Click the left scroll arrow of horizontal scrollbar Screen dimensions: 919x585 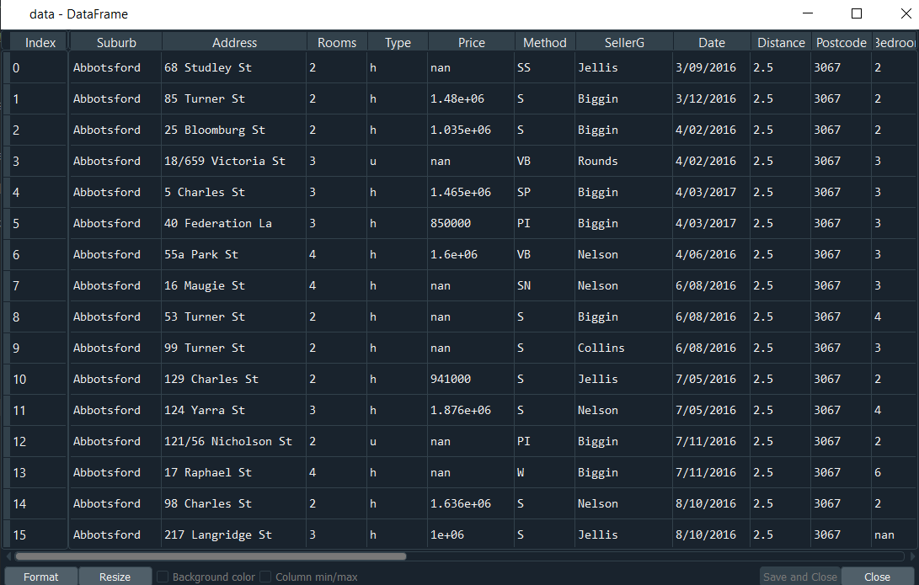[x=8, y=556]
